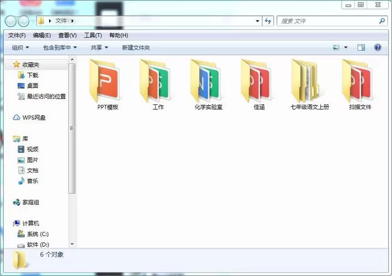392x276 pixels.
Task: Select the 软件 (D:) text label
Action: 38,245
